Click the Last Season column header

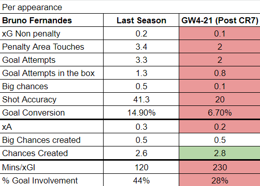coord(141,20)
